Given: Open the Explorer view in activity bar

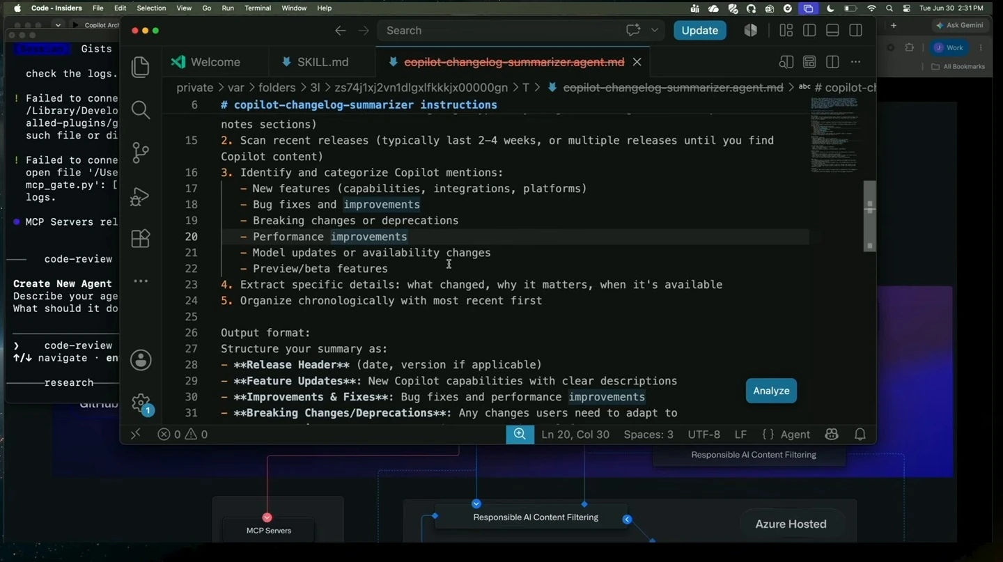Looking at the screenshot, I should (141, 67).
